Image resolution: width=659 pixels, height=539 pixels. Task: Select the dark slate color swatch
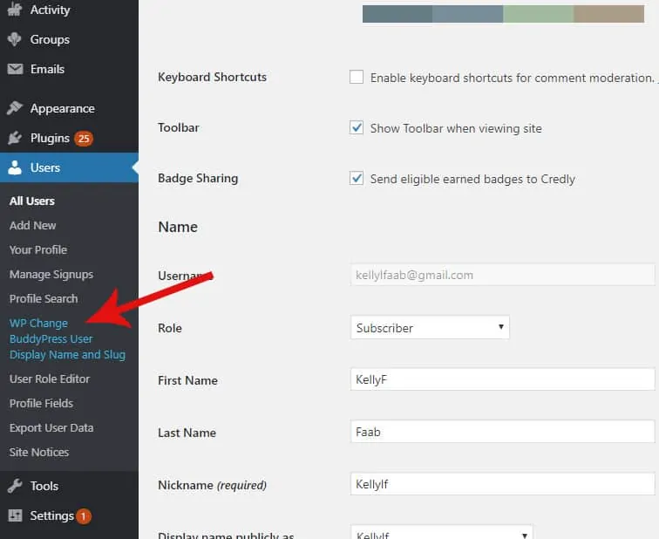(397, 14)
